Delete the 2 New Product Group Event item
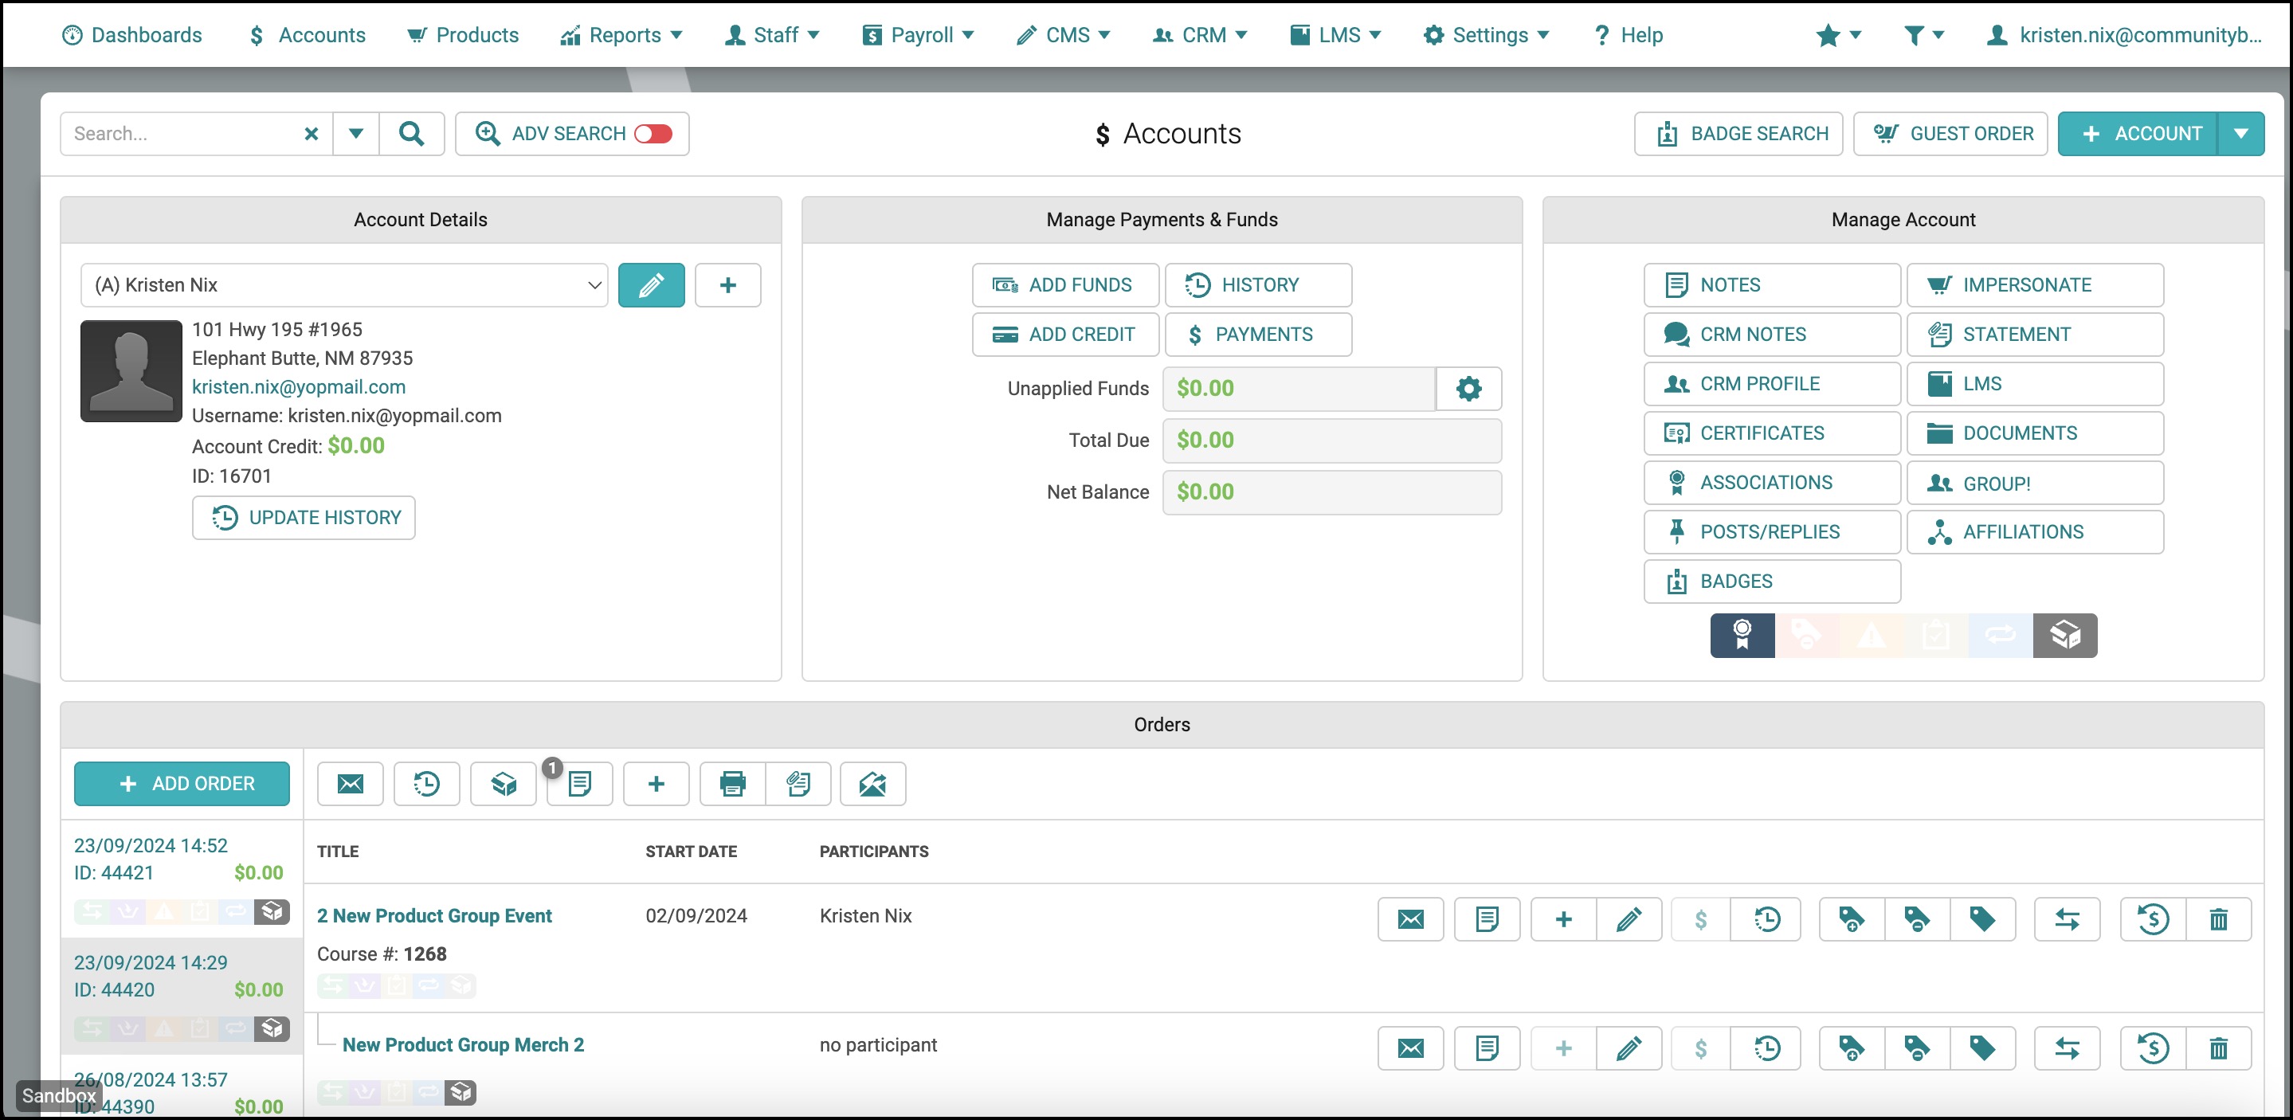The image size is (2293, 1120). 2219,918
